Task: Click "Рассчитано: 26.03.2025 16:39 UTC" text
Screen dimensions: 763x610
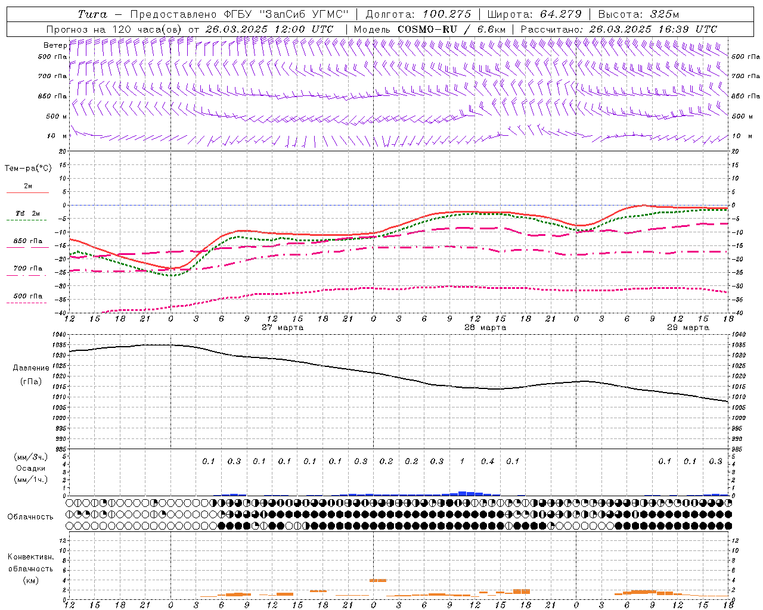Action: click(619, 29)
